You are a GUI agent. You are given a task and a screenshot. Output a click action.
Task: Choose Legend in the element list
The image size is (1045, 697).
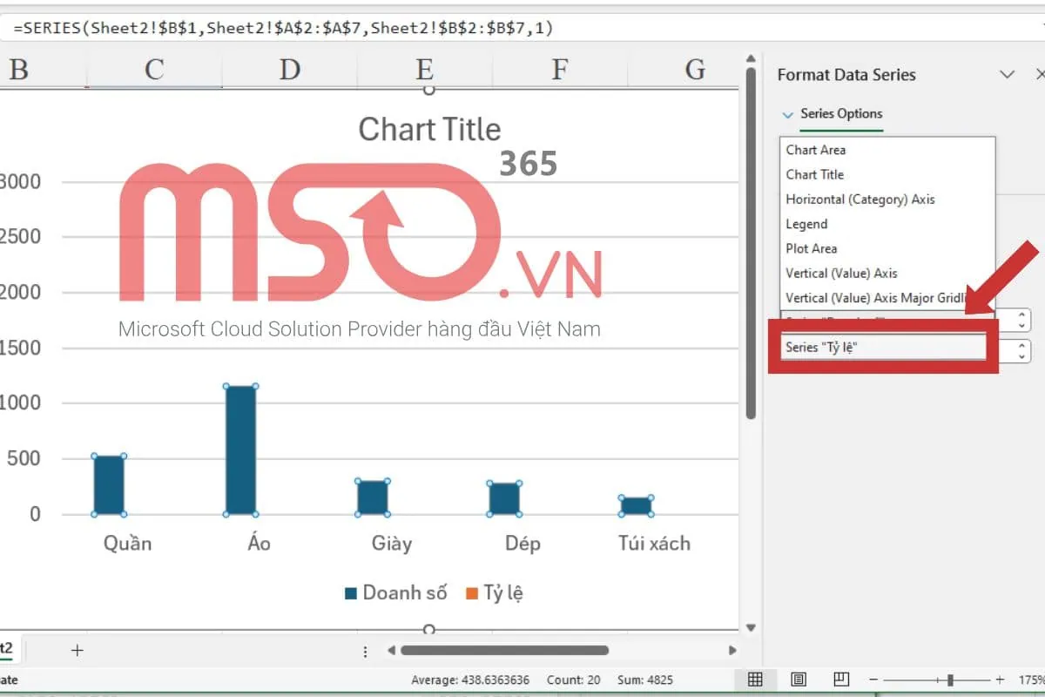(x=806, y=224)
